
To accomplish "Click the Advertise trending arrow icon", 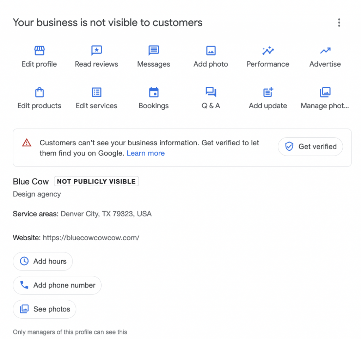I will 325,51.
